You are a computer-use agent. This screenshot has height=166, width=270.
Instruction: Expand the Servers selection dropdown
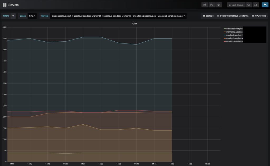click(118, 16)
